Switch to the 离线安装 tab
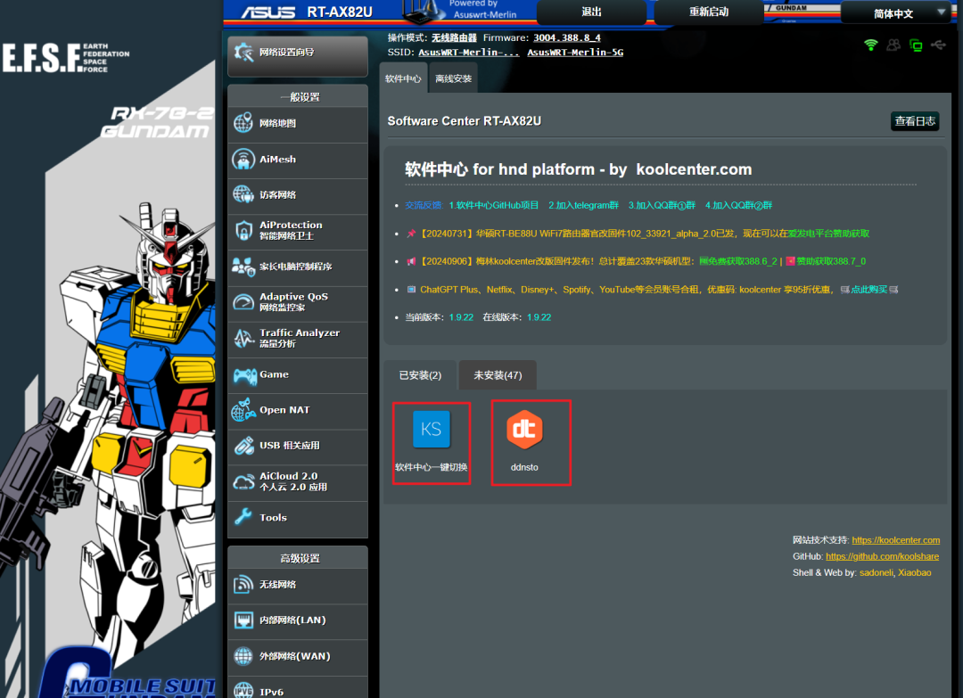Screen dimensions: 963x698 (x=453, y=78)
